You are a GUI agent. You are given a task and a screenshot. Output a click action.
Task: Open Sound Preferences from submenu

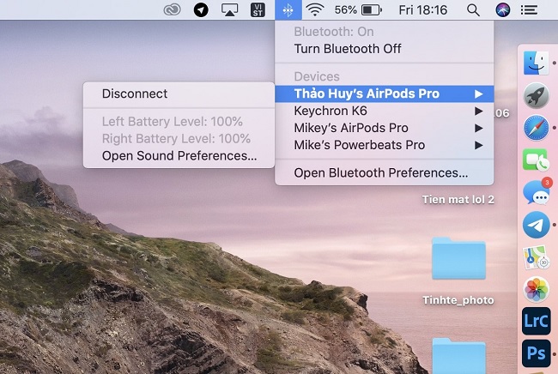click(179, 156)
